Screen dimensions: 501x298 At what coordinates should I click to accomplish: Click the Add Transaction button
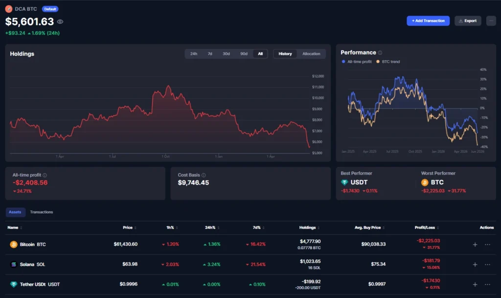(x=428, y=21)
